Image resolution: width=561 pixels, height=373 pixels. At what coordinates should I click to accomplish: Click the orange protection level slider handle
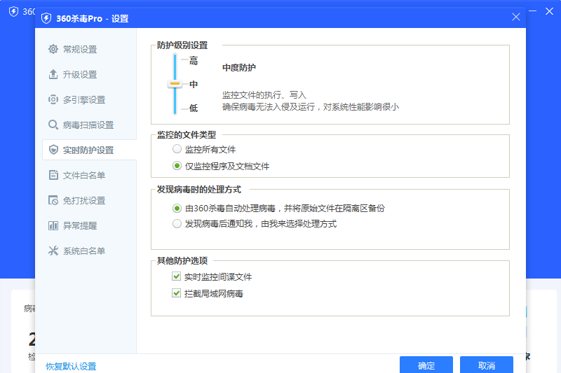pos(175,84)
